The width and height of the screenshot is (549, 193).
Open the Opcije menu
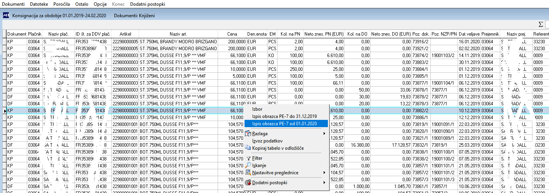[101, 4]
